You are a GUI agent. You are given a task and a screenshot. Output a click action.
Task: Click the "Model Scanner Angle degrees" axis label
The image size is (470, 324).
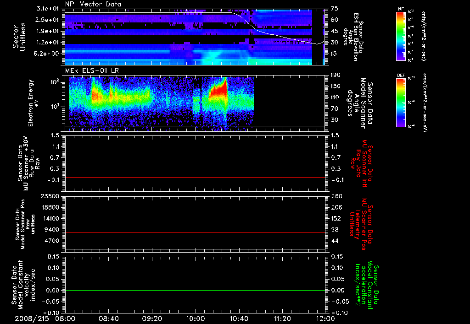coord(360,103)
